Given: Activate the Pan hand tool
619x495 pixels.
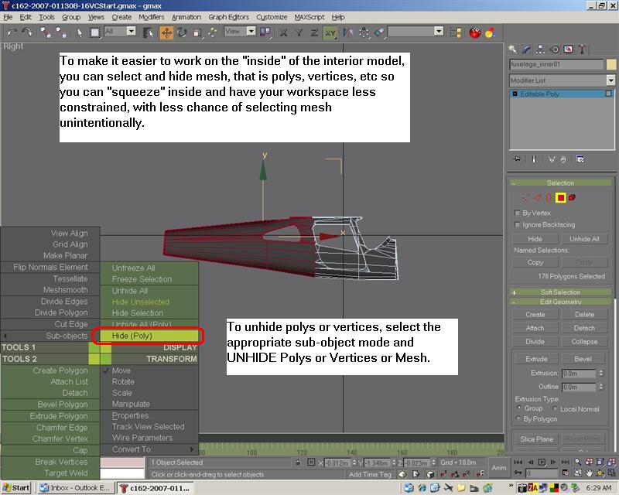Looking at the screenshot, I should 589,473.
